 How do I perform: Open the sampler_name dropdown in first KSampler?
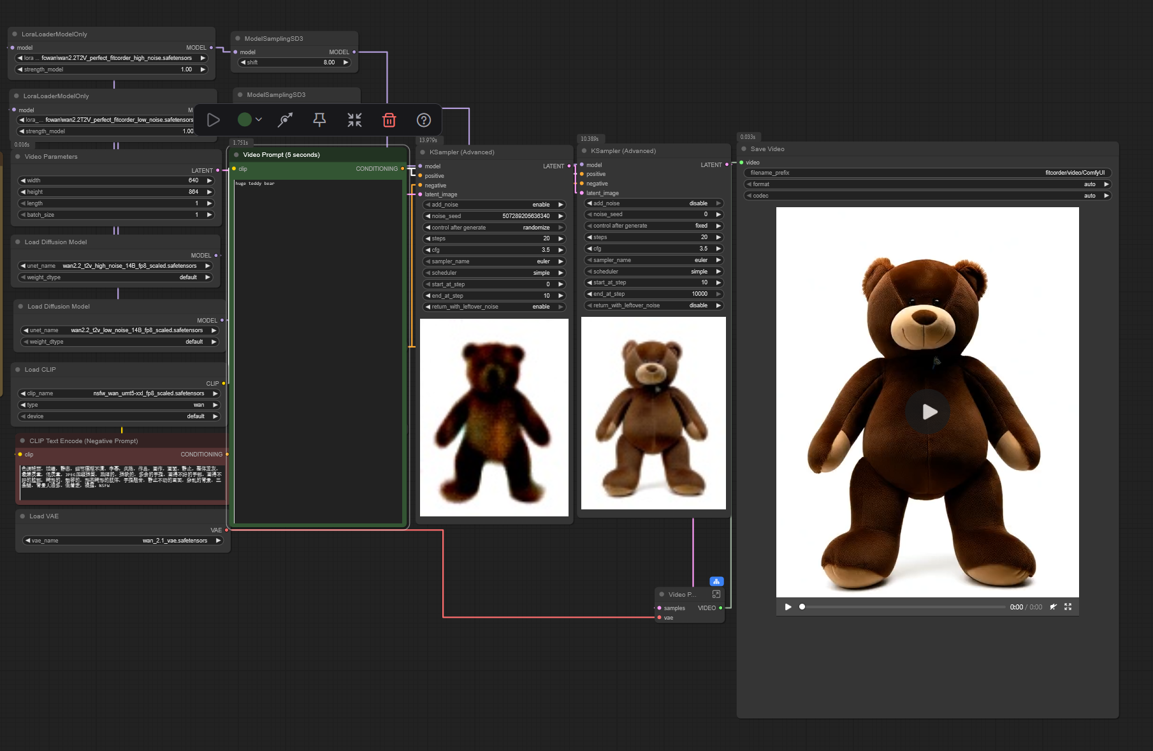(x=494, y=261)
